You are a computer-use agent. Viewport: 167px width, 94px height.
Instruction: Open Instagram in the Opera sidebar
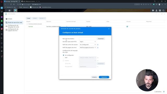coord(2,29)
